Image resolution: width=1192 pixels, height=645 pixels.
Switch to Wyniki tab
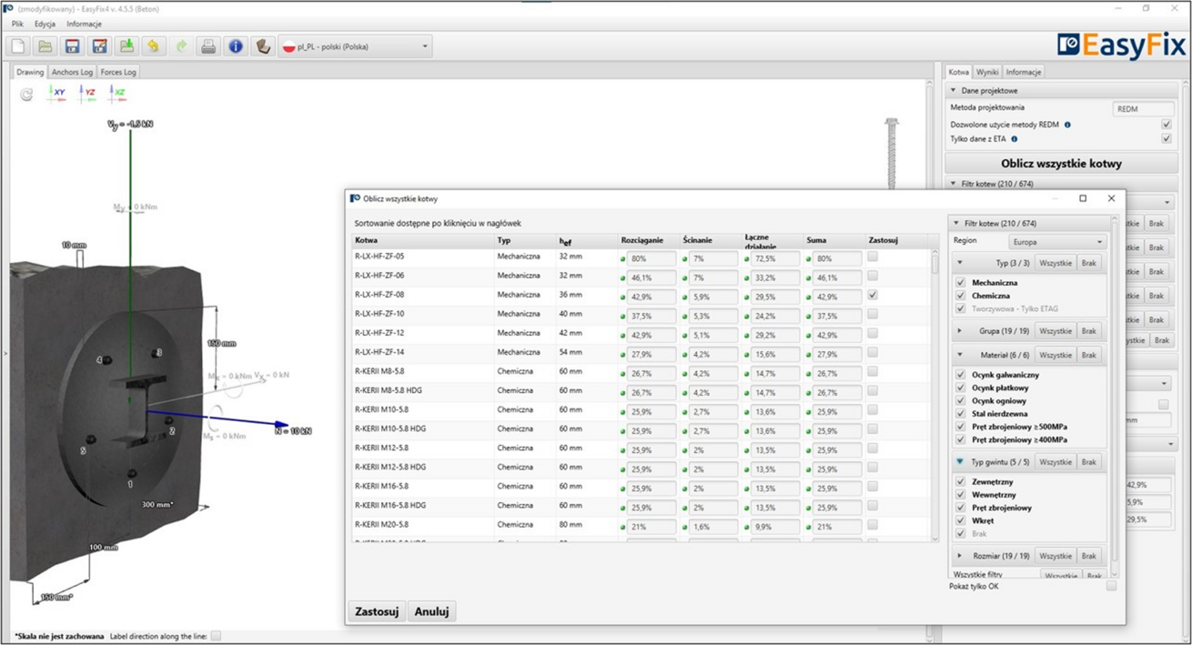[987, 72]
